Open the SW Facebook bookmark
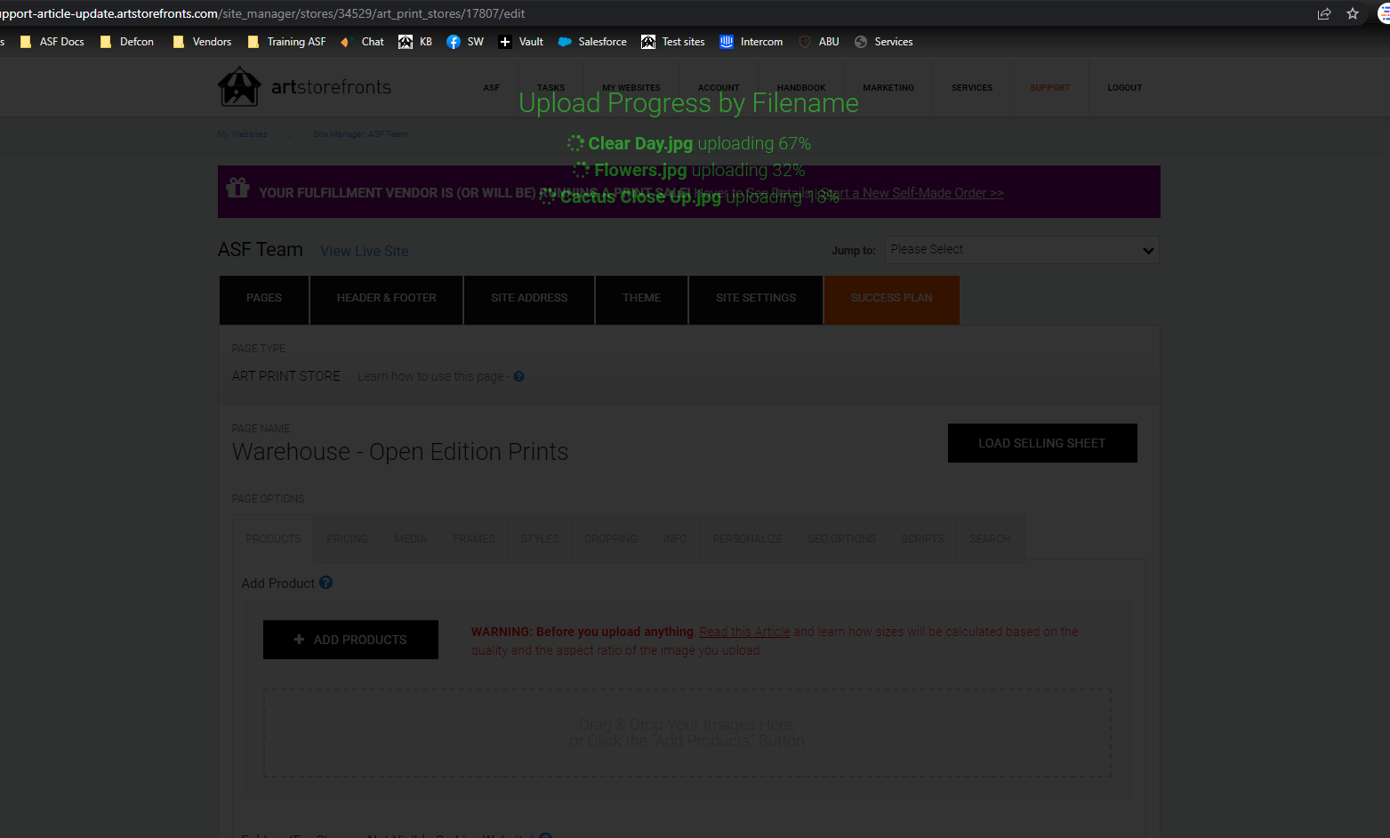This screenshot has width=1390, height=838. (465, 42)
